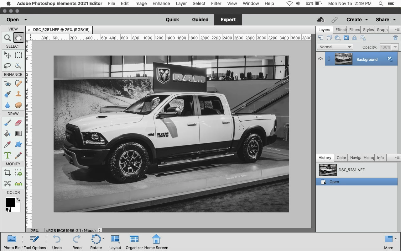
Task: Open the Filter menu
Action: tap(216, 3)
